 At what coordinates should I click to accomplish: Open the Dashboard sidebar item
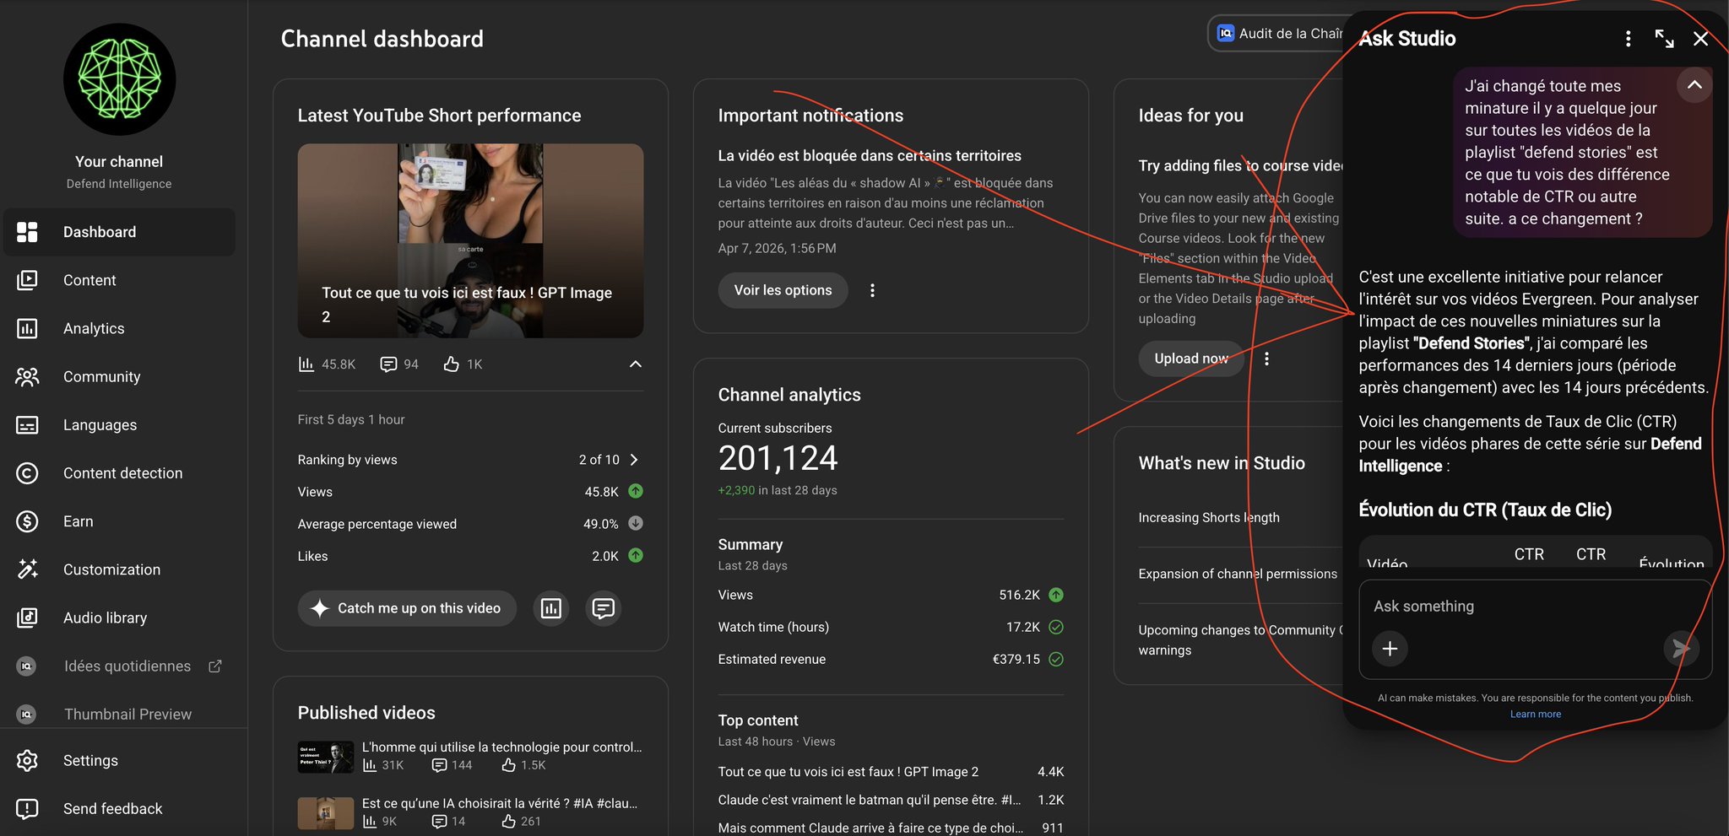pyautogui.click(x=119, y=232)
